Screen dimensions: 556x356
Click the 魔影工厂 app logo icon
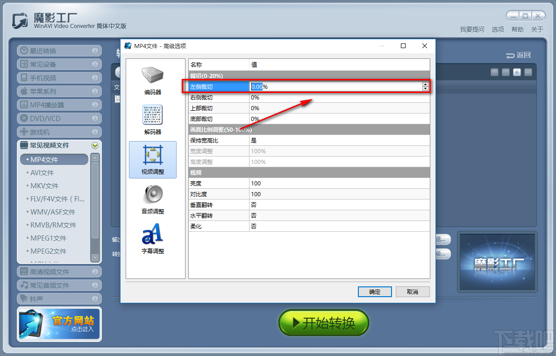point(20,21)
